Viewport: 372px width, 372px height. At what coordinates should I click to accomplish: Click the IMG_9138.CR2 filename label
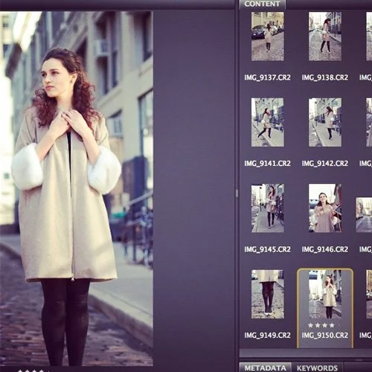point(325,77)
